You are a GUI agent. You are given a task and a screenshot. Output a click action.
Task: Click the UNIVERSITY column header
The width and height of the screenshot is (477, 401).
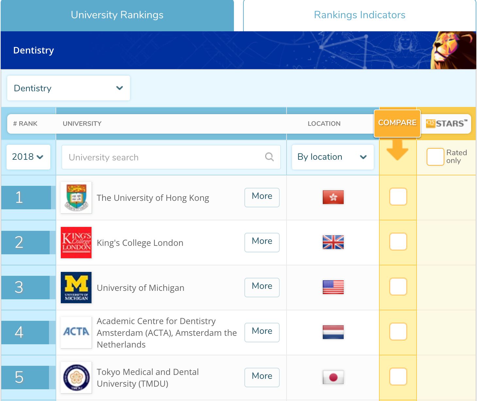point(82,124)
